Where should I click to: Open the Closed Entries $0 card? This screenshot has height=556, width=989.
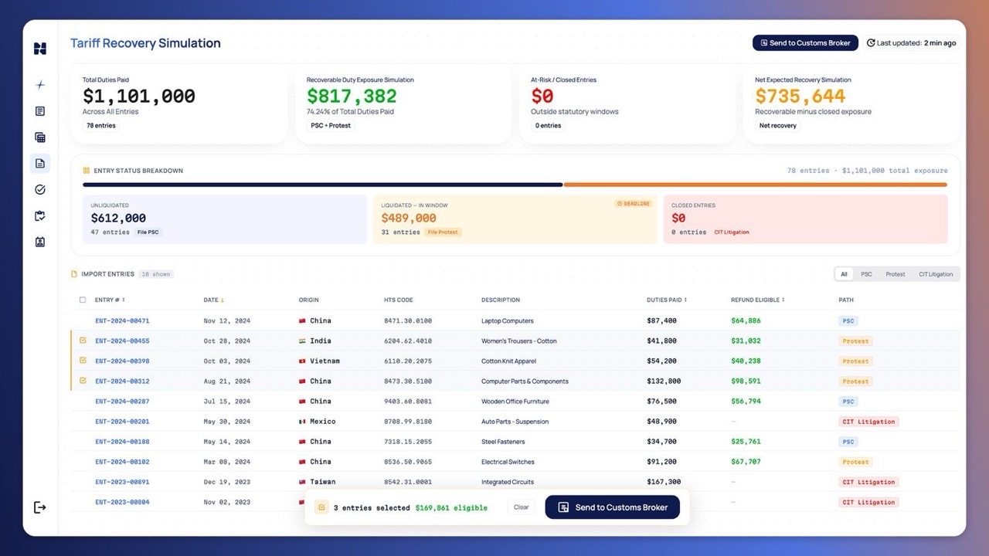pyautogui.click(x=805, y=219)
